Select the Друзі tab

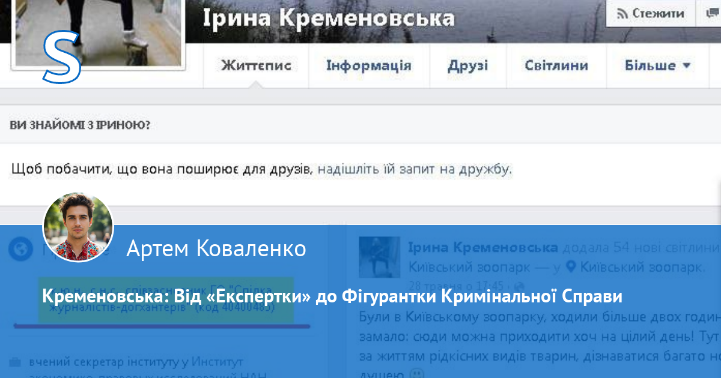pos(467,65)
